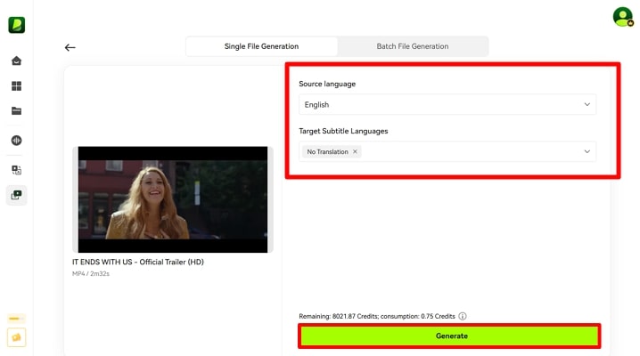The width and height of the screenshot is (640, 356).
Task: Click the Remaining credits text
Action: [376, 316]
